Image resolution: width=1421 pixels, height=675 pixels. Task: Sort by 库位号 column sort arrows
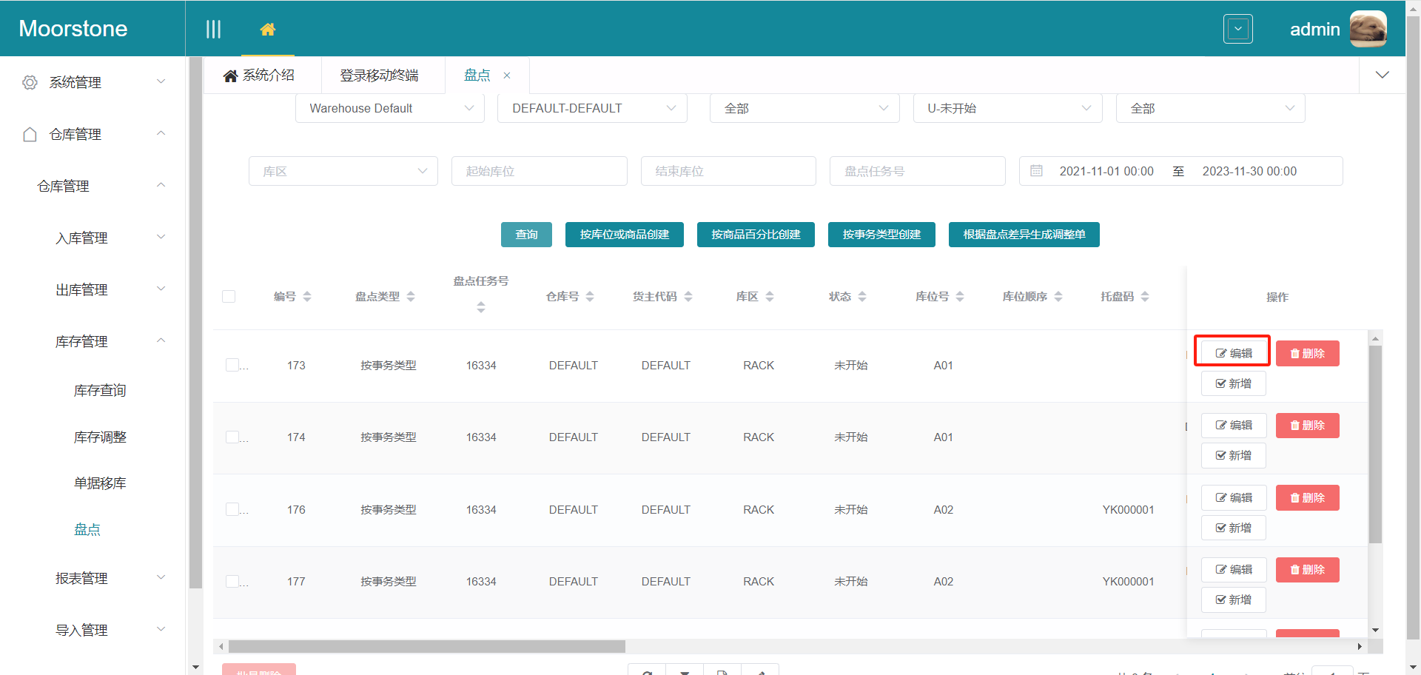pyautogui.click(x=960, y=297)
